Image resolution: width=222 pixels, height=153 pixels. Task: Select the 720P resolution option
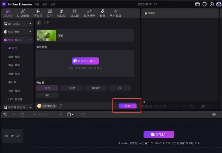tap(72, 88)
